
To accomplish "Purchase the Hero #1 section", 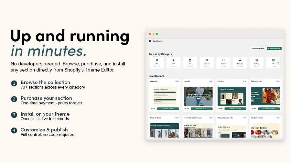I will [201, 109].
